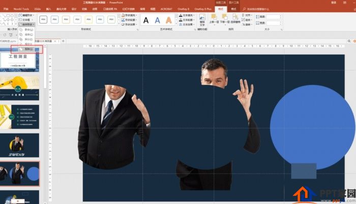Expand the Align objects dropdown
The height and width of the screenshot is (204, 356).
pos(247,15)
